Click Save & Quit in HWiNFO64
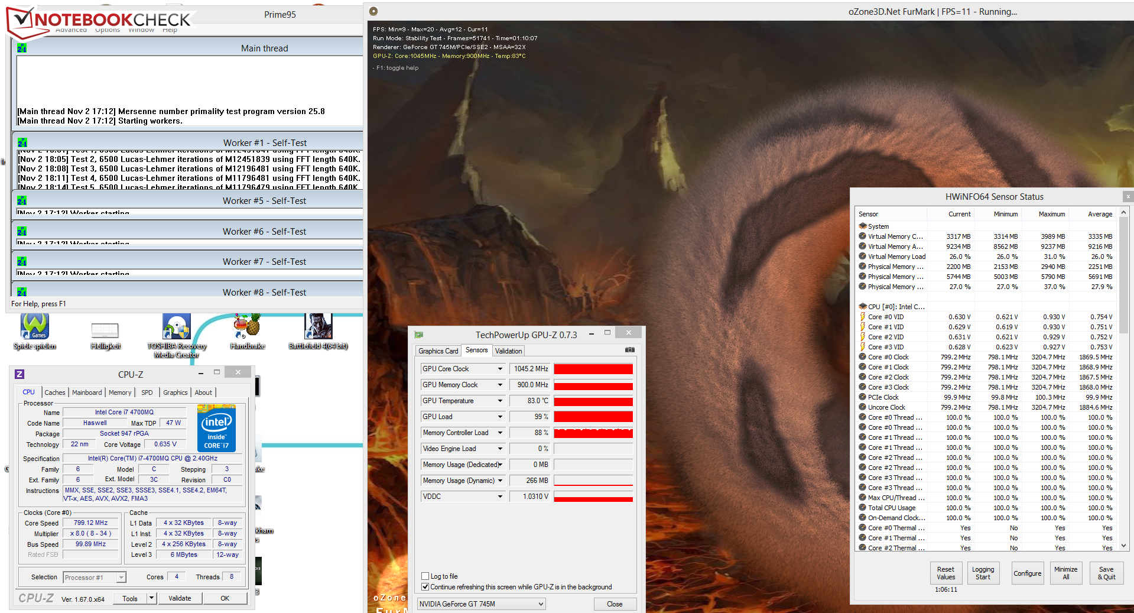Screen dimensions: 1134x613 [1106, 573]
